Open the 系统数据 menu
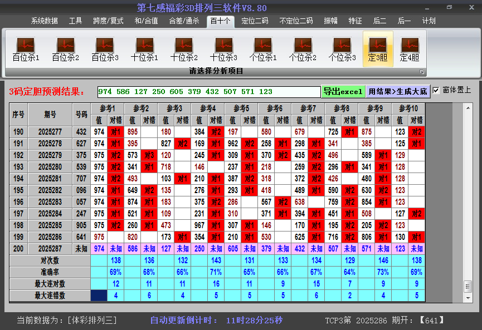This screenshot has height=330, width=482. (x=43, y=21)
